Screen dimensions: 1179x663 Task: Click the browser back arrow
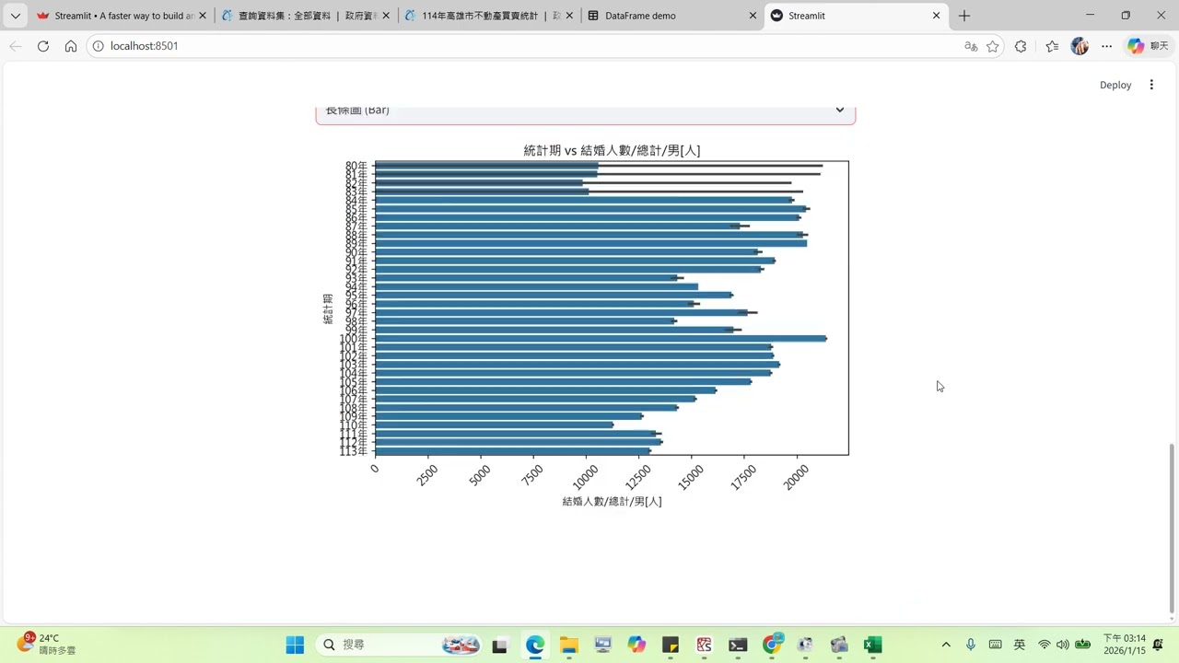point(16,46)
